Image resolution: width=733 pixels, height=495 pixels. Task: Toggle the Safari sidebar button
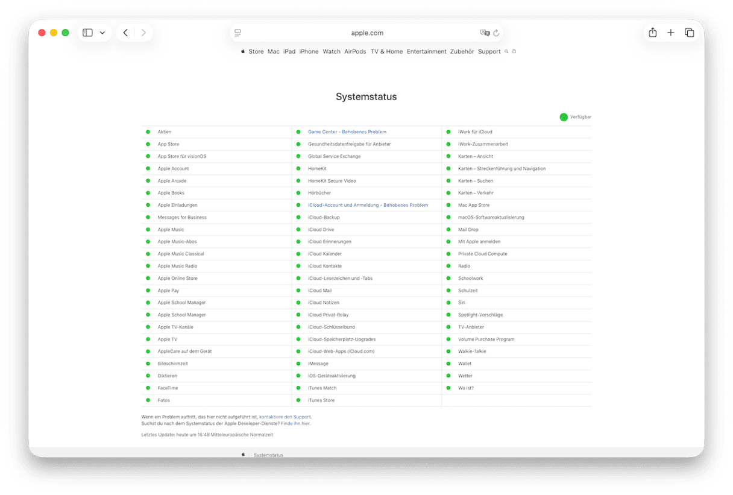[87, 33]
